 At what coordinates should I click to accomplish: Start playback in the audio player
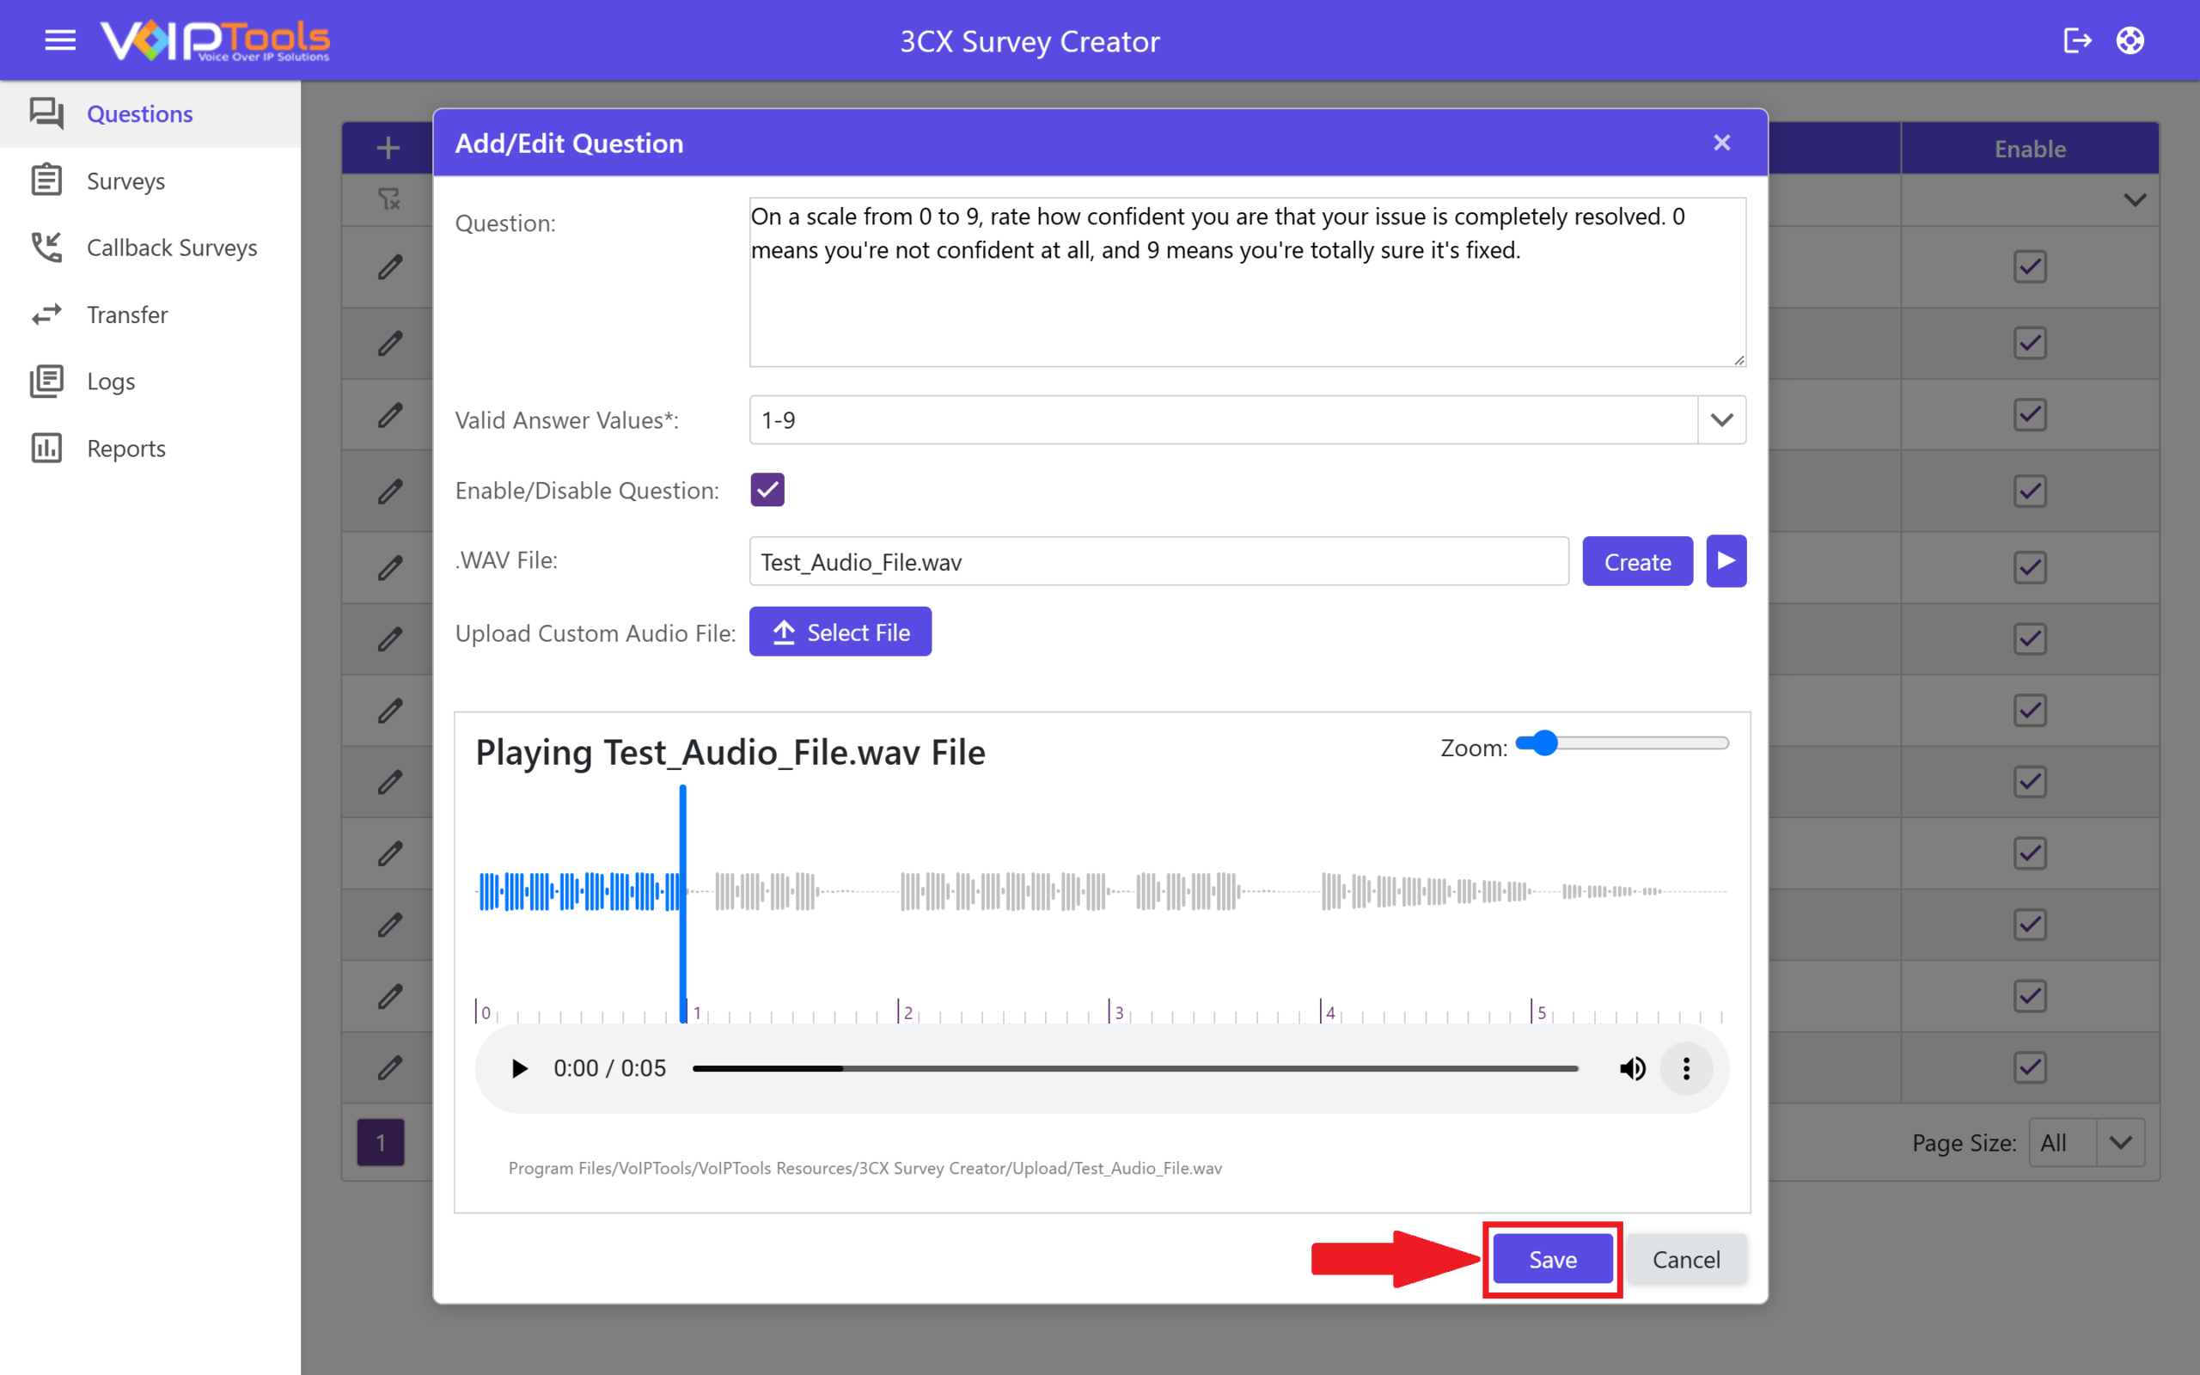coord(519,1068)
